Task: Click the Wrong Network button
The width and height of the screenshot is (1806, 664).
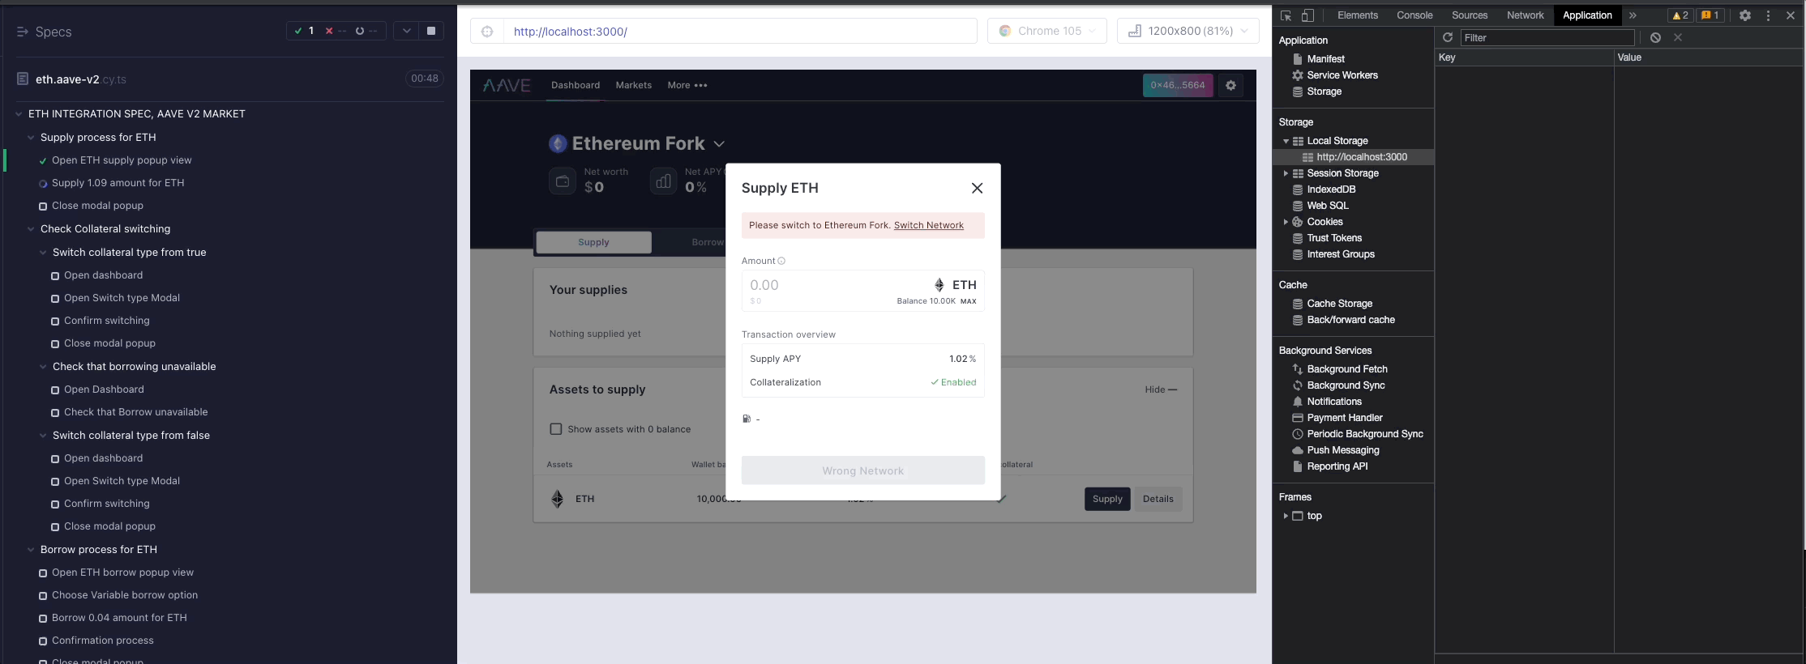Action: tap(862, 470)
